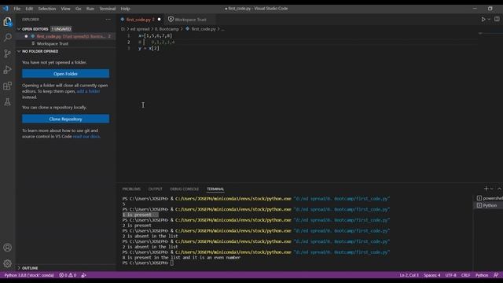503x283 pixels.
Task: Switch to the Debug Console tab
Action: (x=185, y=189)
